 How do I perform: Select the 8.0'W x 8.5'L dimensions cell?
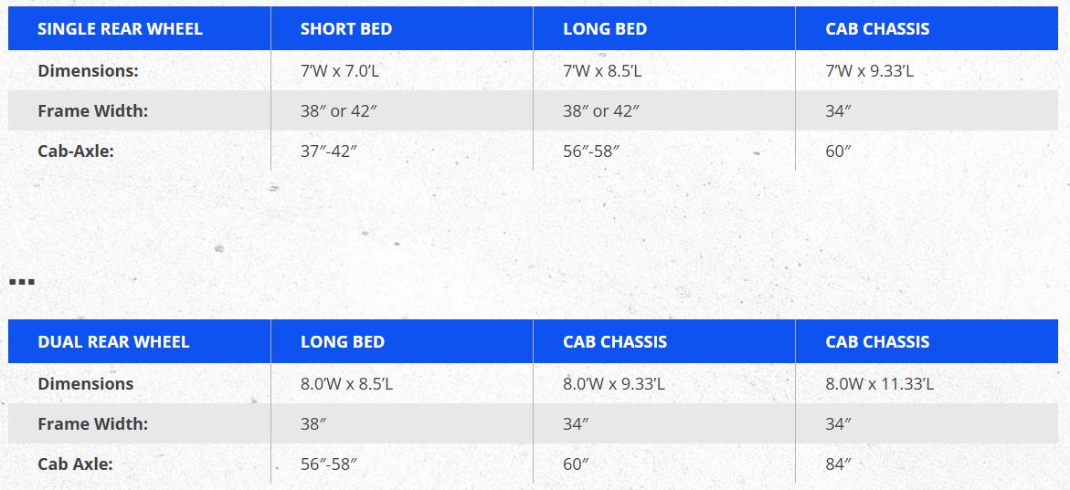pos(346,383)
